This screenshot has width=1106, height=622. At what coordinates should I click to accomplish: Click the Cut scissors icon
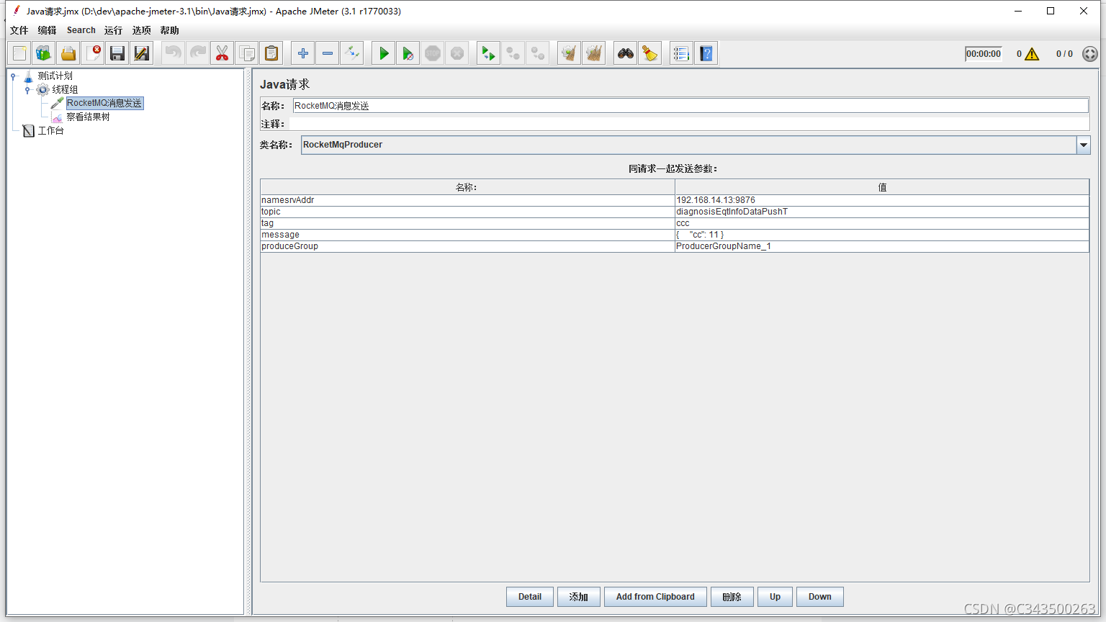tap(222, 53)
